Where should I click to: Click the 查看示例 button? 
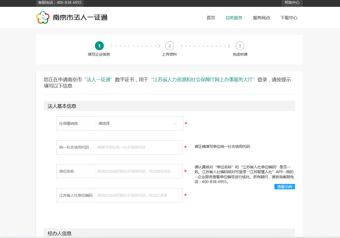[284, 187]
